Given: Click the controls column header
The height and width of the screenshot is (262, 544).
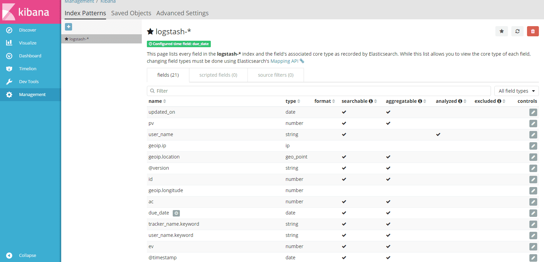Looking at the screenshot, I should [x=527, y=101].
